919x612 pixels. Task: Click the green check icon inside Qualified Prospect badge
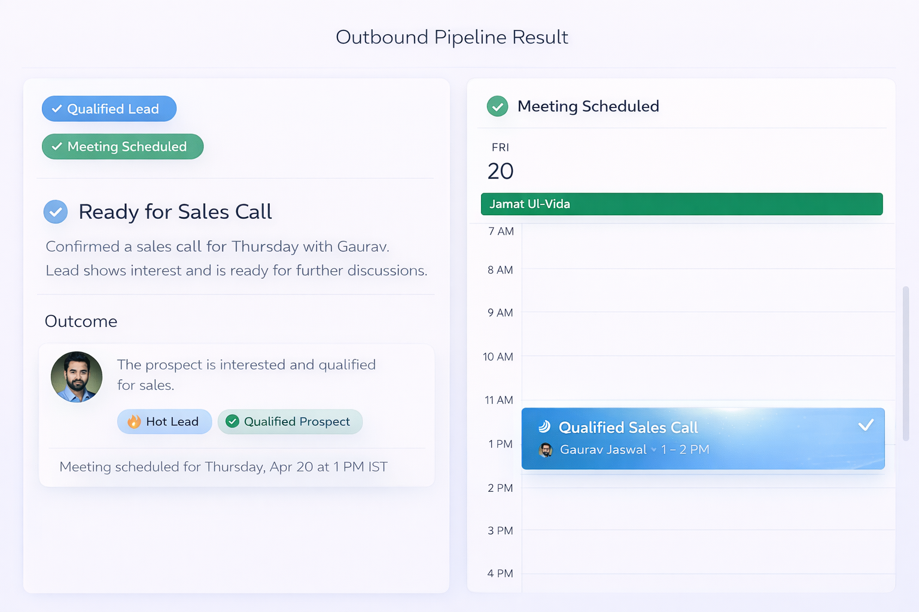[233, 421]
